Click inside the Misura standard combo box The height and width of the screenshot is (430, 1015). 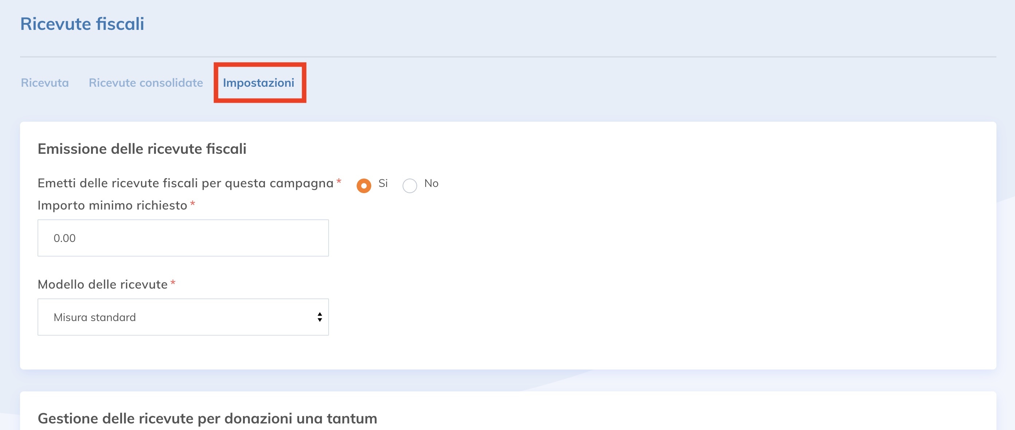[x=183, y=317]
